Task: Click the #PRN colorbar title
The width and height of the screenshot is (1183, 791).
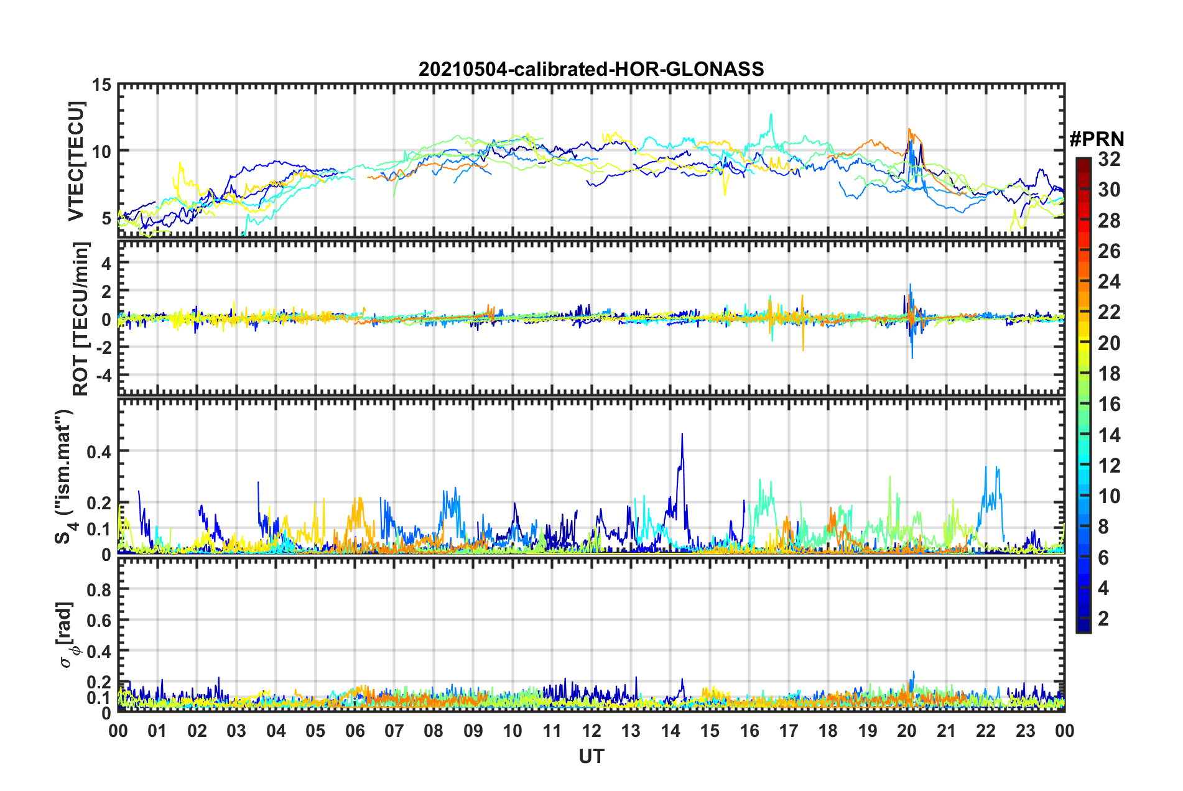Action: click(1097, 139)
